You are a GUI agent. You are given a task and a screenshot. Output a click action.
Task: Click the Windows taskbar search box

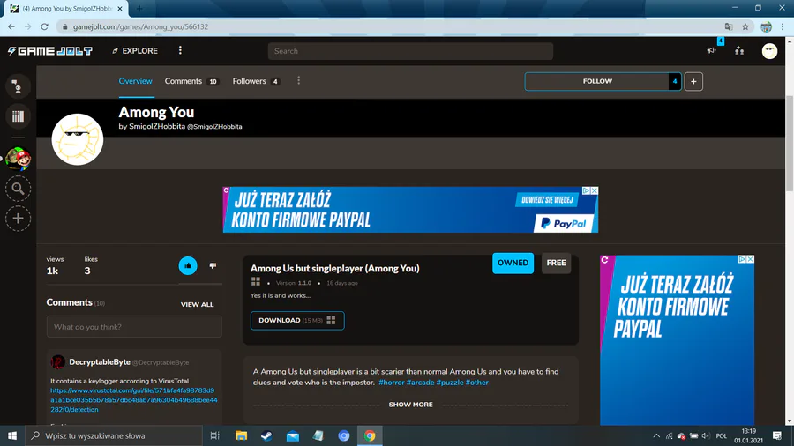114,435
